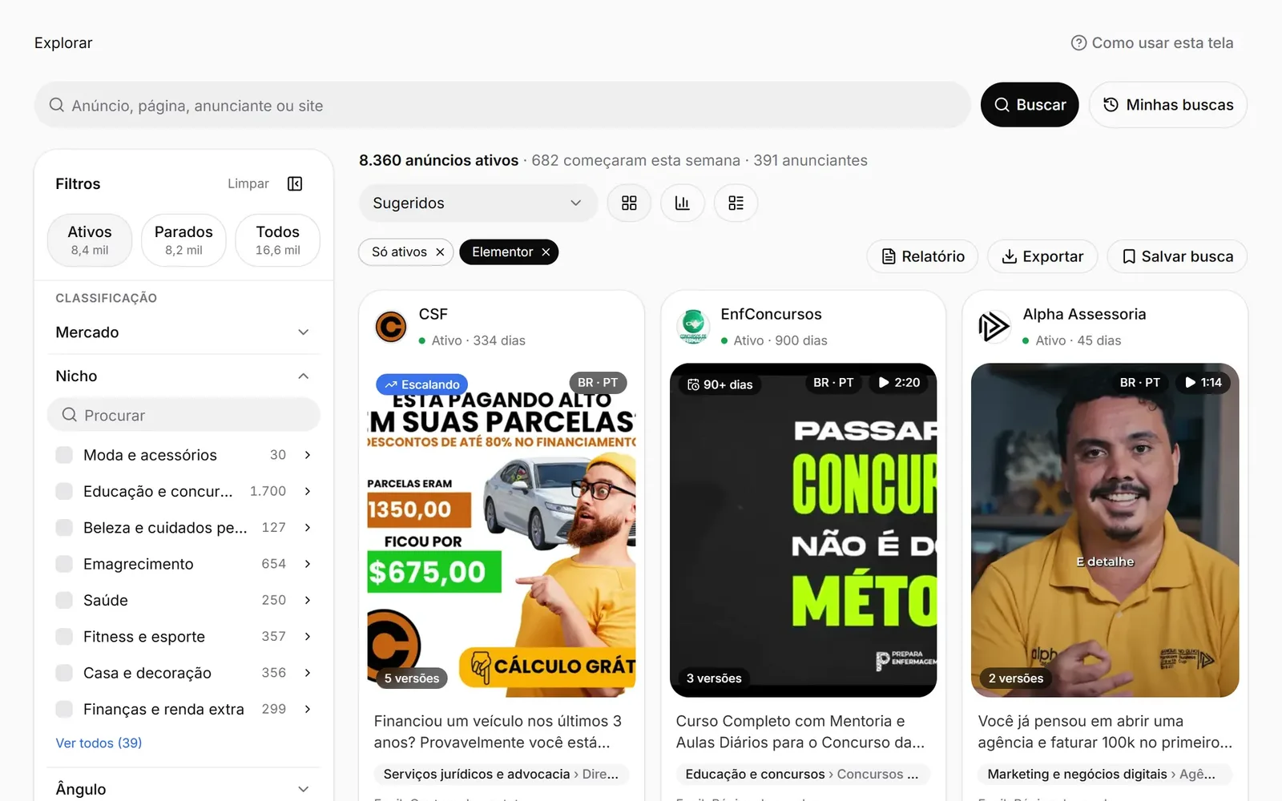Open Como usar esta tela help
The height and width of the screenshot is (801, 1282).
1152,42
